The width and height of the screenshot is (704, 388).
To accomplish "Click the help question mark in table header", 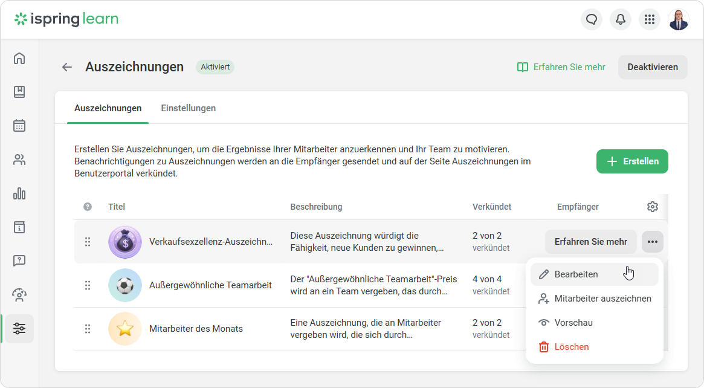I will [88, 207].
